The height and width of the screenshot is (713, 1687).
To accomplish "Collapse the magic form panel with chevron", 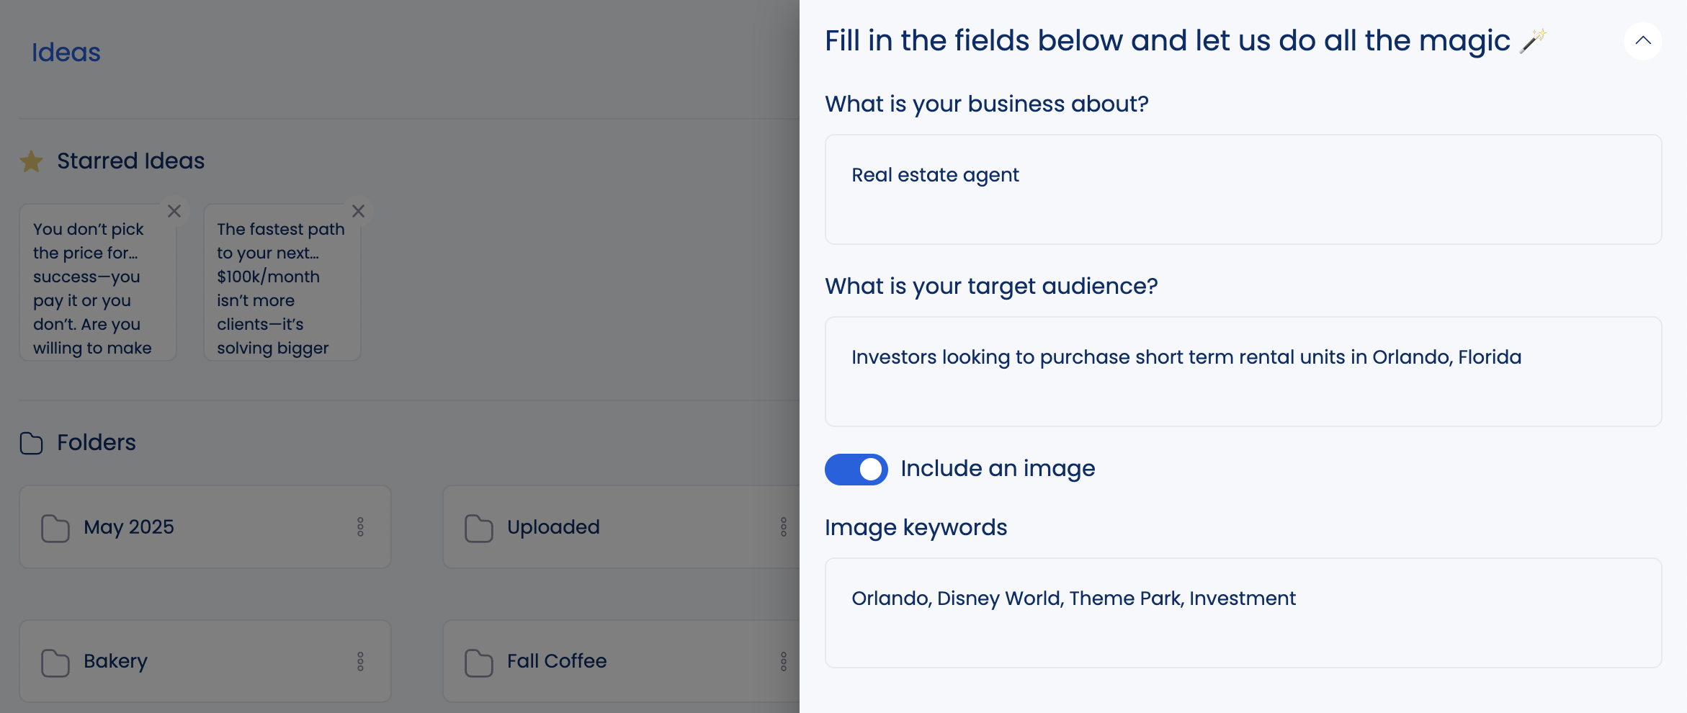I will click(x=1642, y=41).
